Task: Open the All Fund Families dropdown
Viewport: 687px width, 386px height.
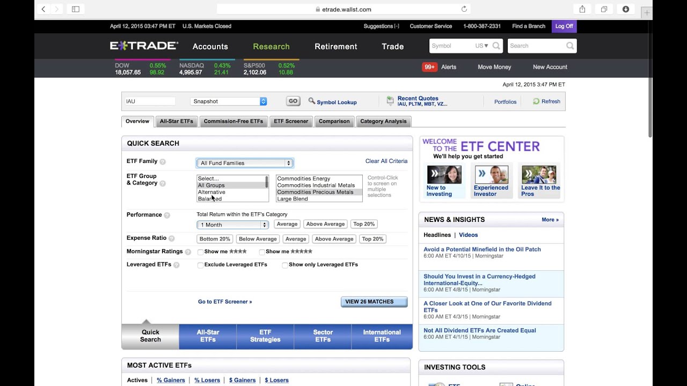Action: click(x=245, y=162)
